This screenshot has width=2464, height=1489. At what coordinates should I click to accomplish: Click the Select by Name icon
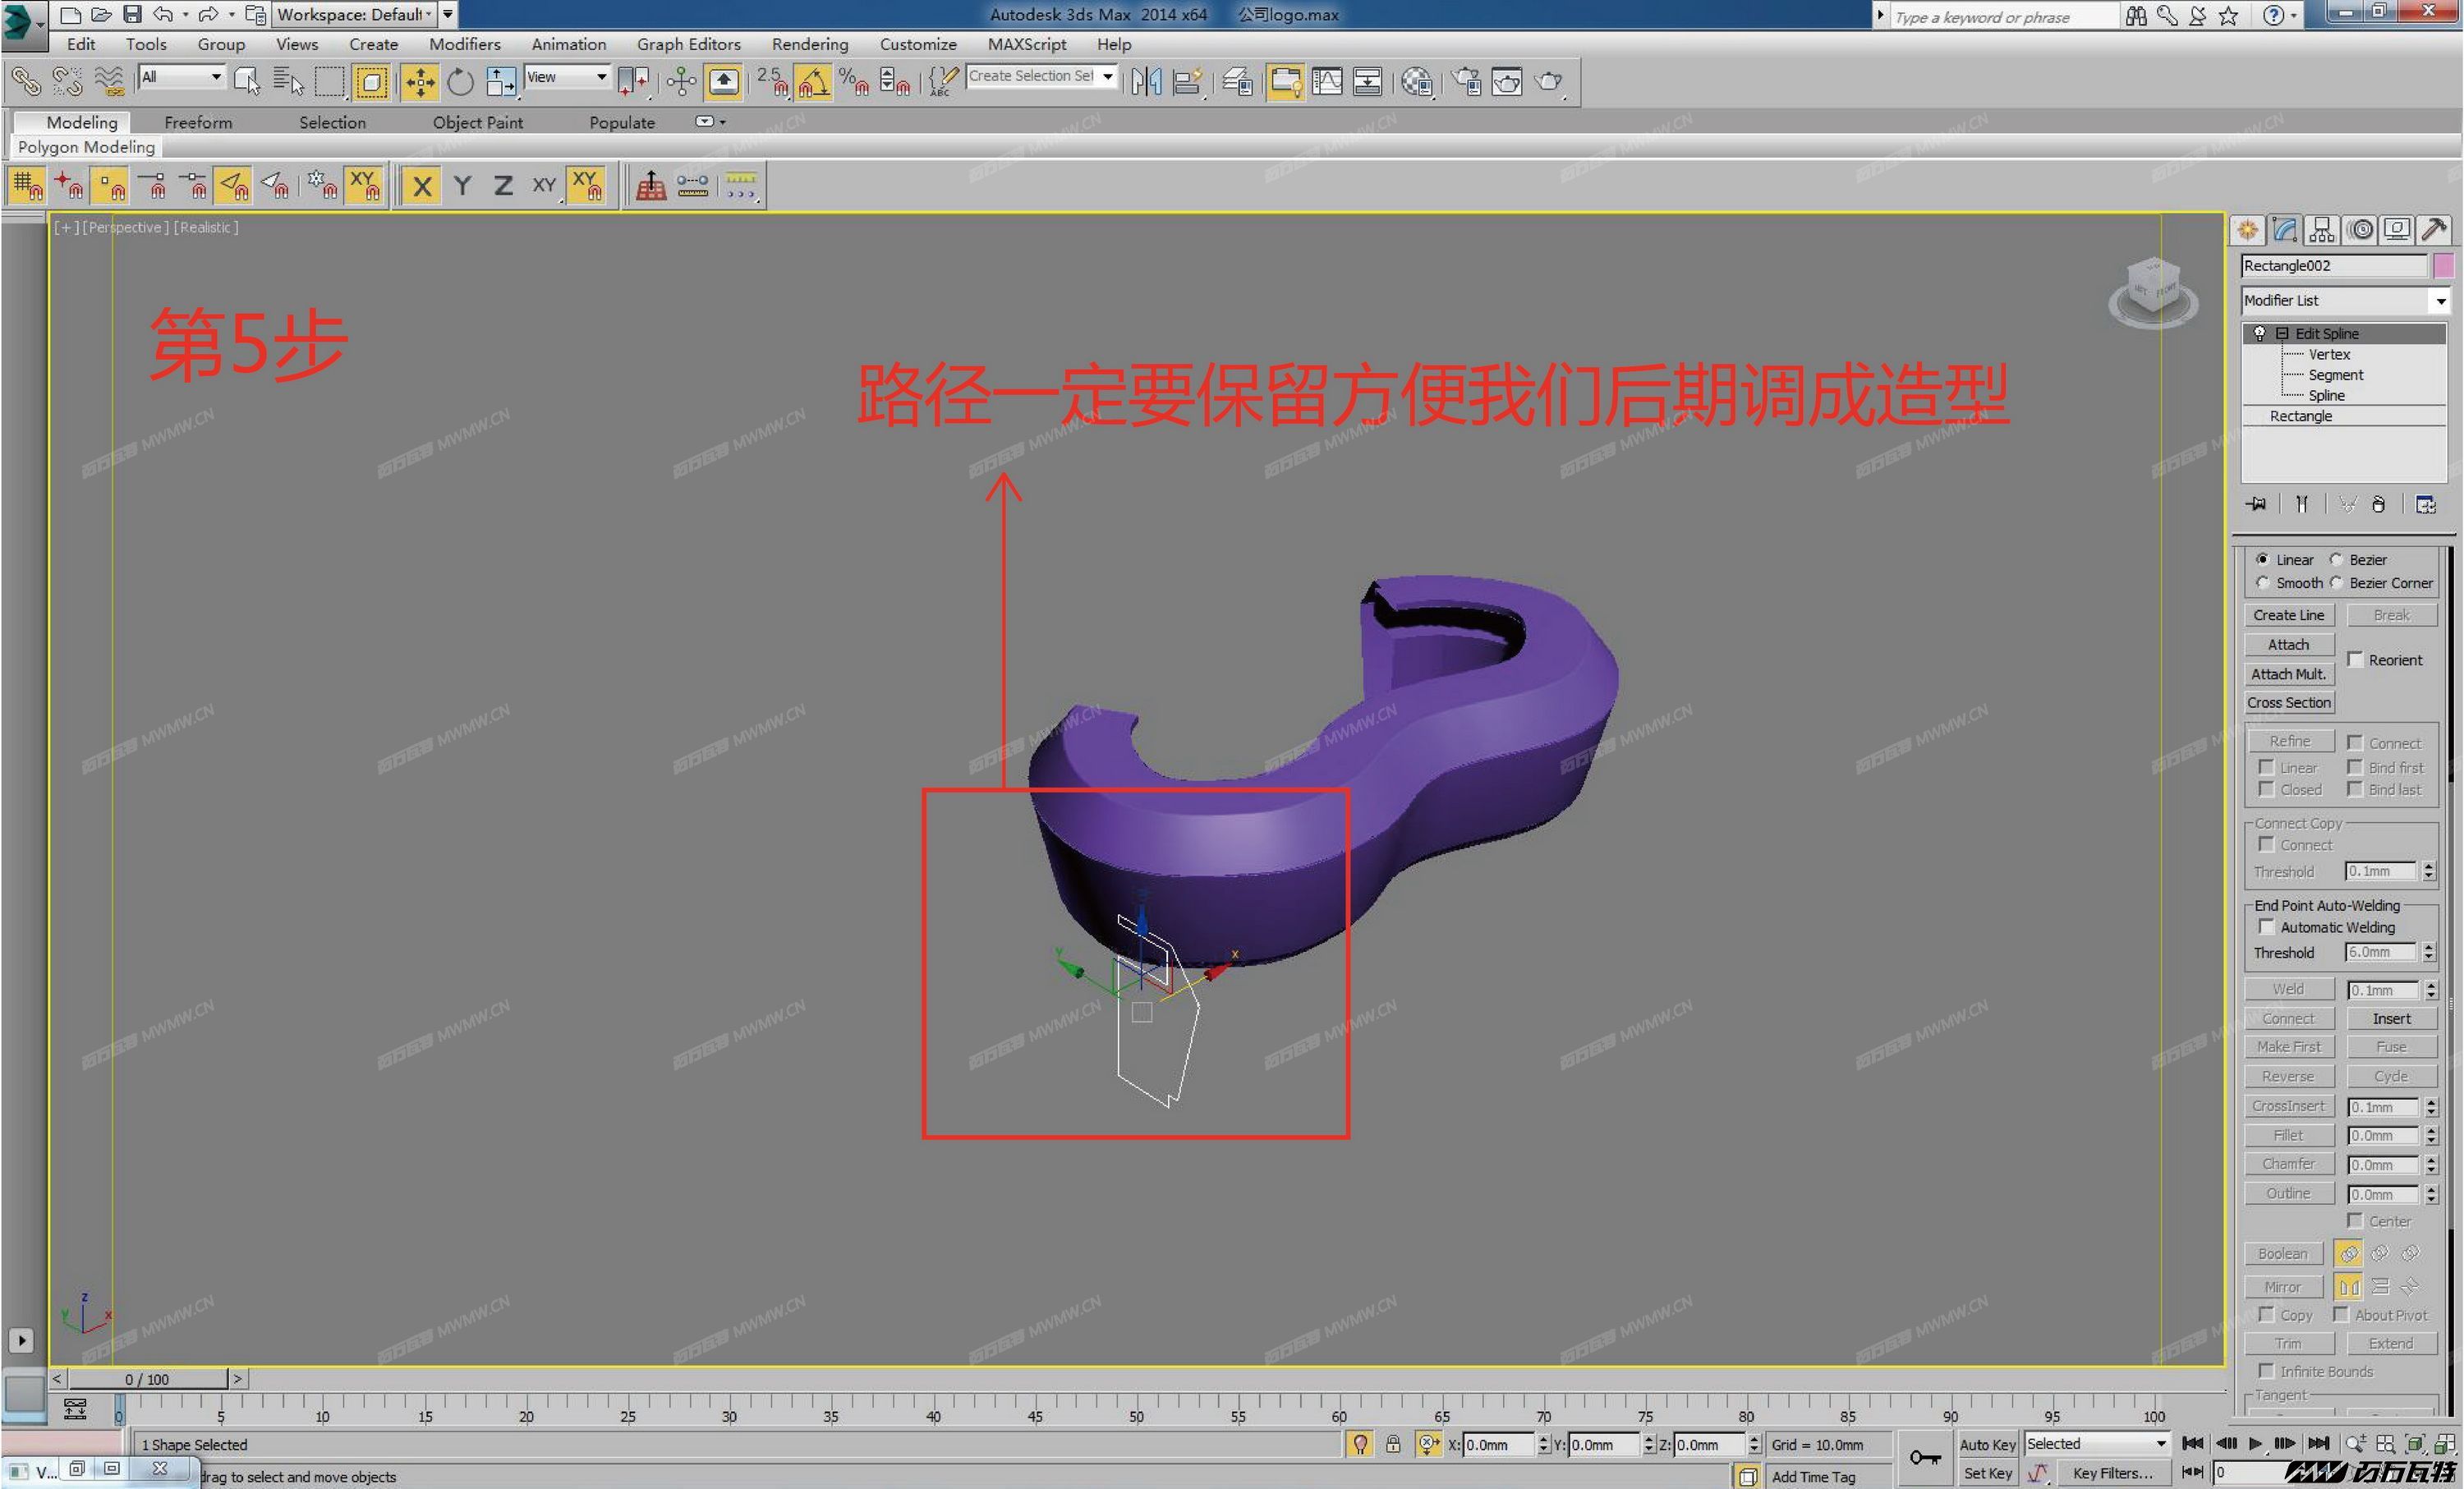click(x=288, y=81)
